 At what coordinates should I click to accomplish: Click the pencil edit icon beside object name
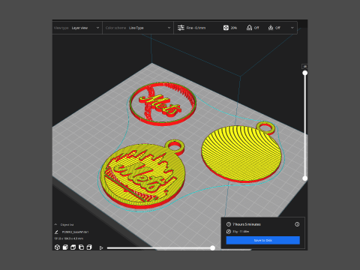(56, 232)
